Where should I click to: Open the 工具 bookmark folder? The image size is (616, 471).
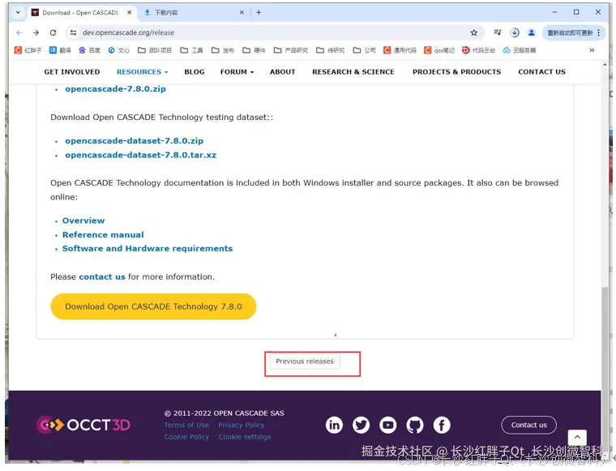[x=192, y=50]
